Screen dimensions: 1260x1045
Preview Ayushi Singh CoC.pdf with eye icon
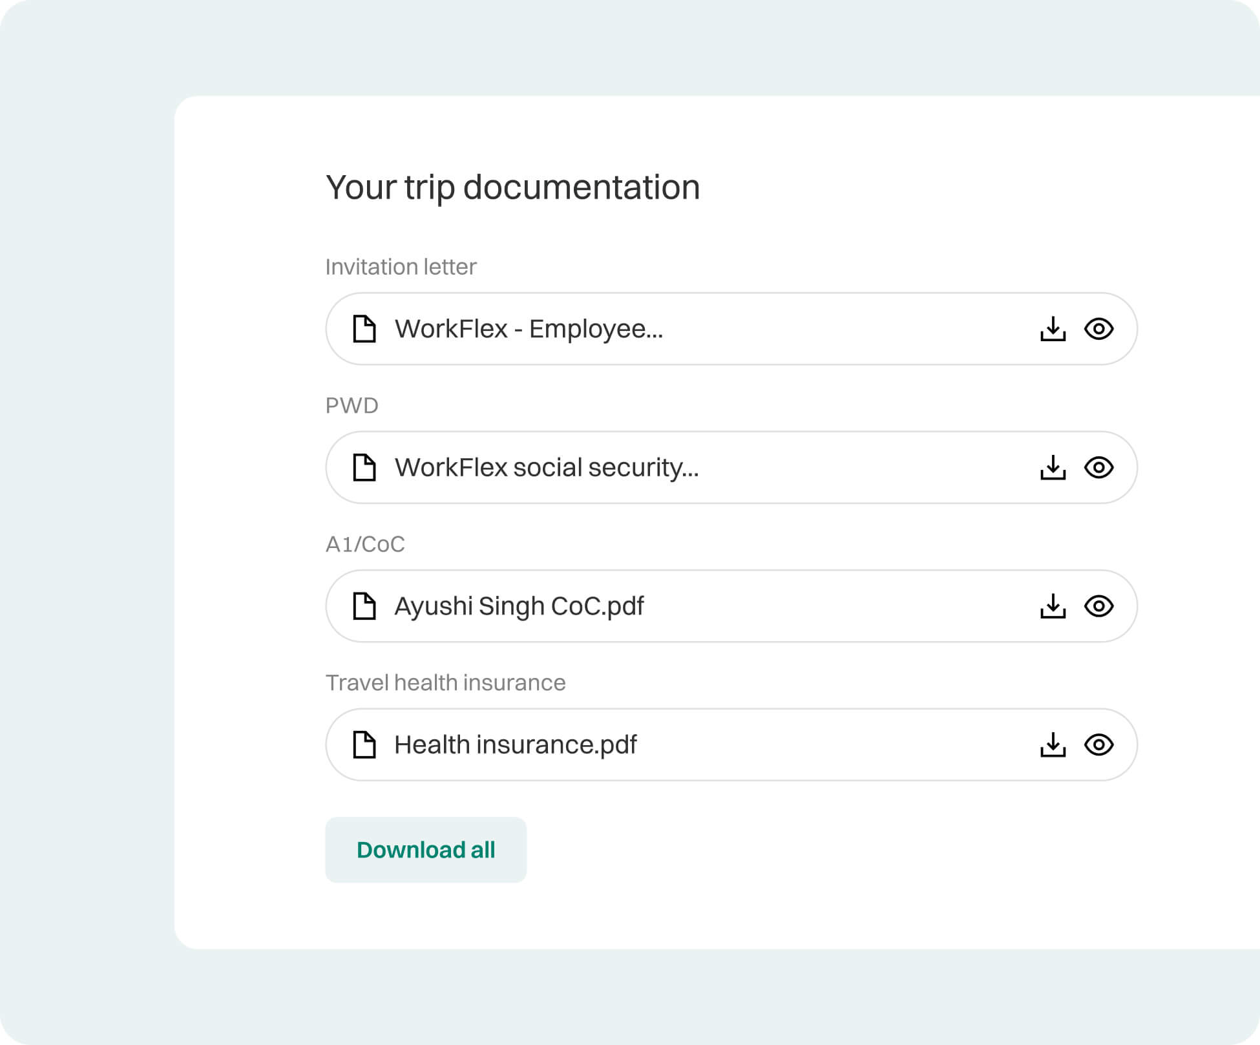pyautogui.click(x=1098, y=606)
